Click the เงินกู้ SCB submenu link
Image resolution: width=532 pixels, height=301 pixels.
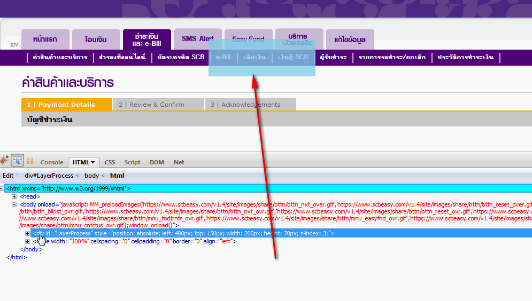tap(293, 57)
